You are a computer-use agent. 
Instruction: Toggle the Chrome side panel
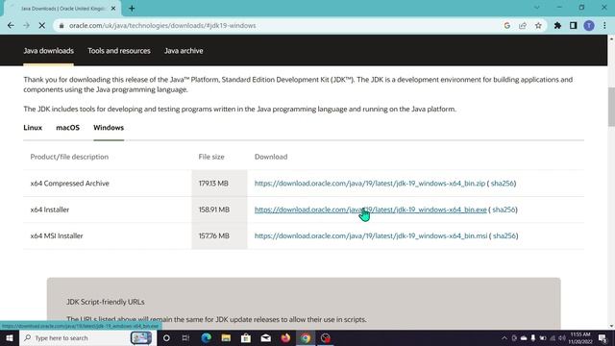click(x=573, y=26)
